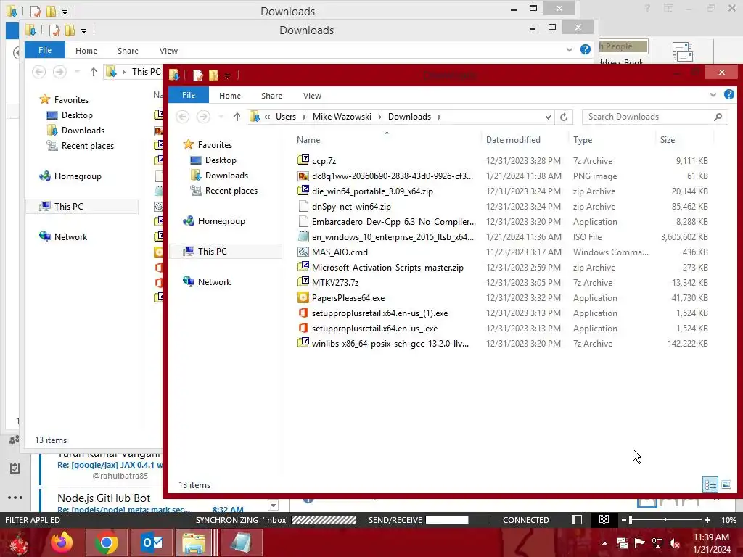
Task: Click Forward arrow in front Explorer window
Action: 203,117
